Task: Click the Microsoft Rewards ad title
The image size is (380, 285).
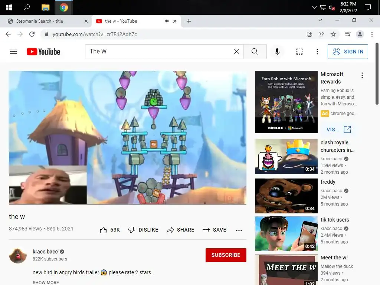Action: tap(332, 78)
